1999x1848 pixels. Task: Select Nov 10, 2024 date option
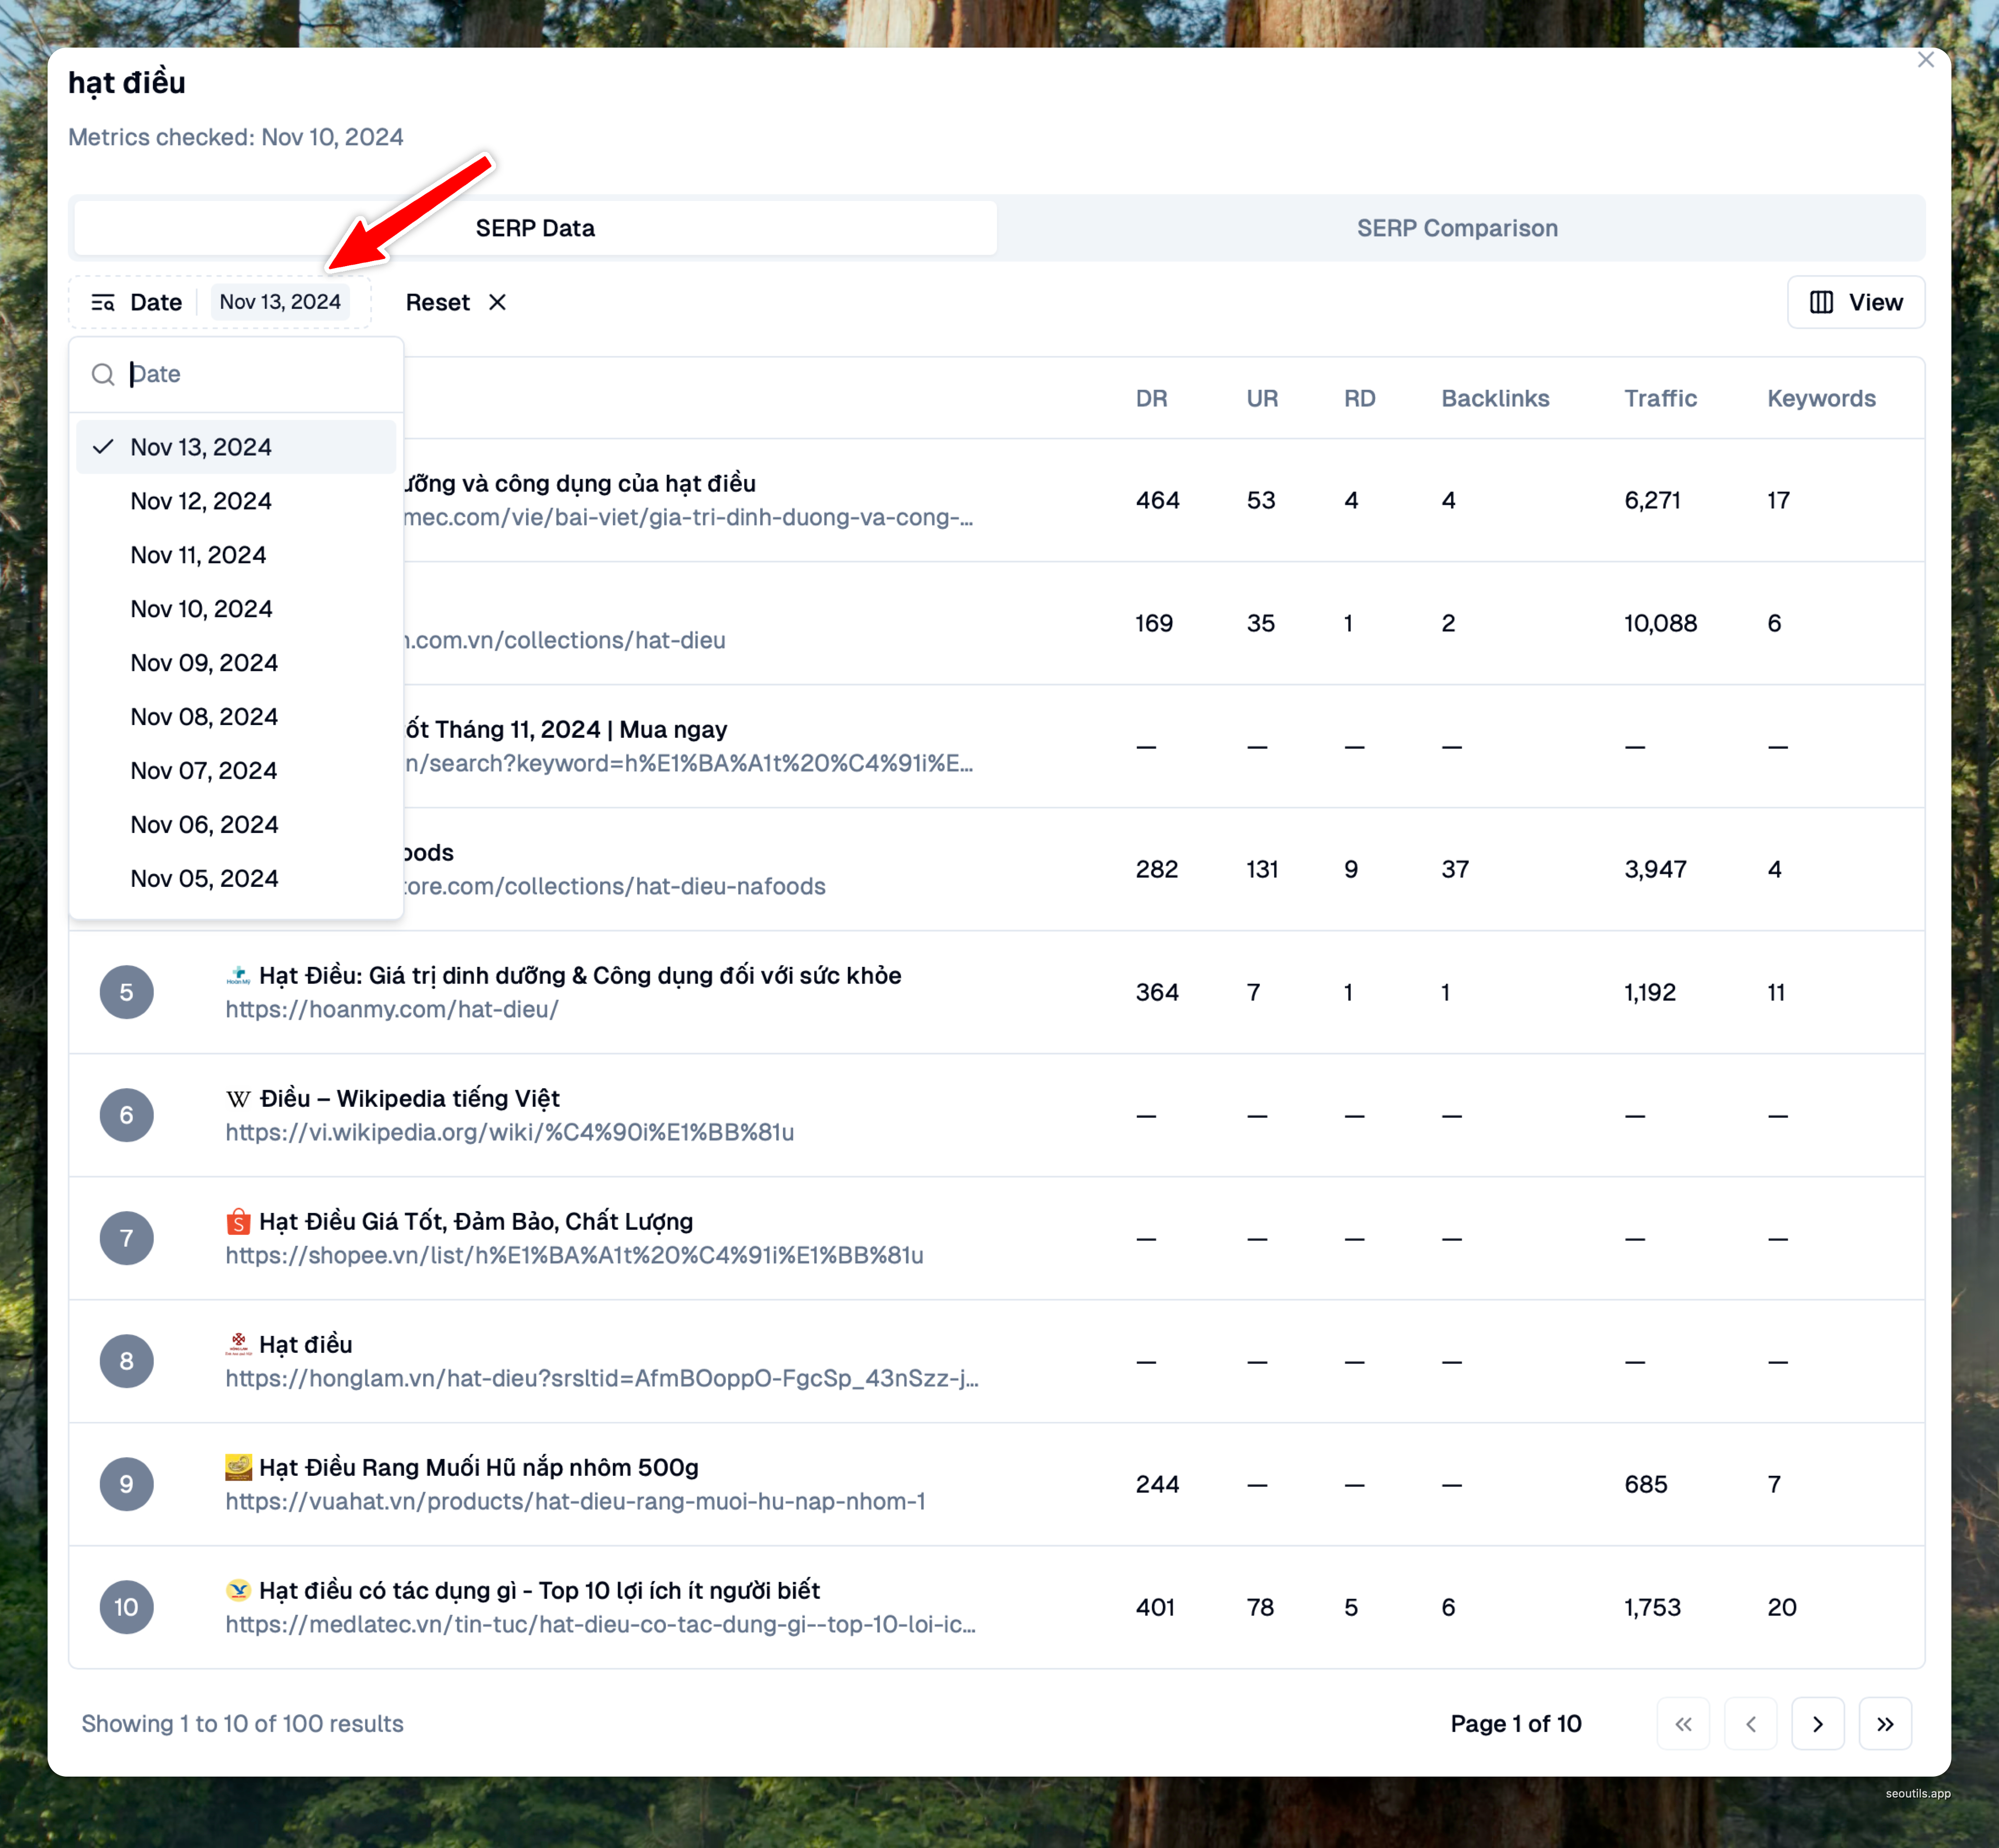pyautogui.click(x=201, y=609)
